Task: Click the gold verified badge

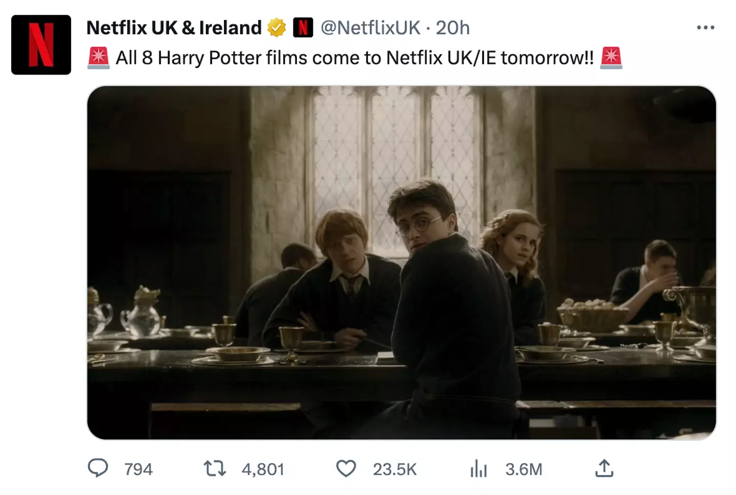Action: [x=277, y=28]
